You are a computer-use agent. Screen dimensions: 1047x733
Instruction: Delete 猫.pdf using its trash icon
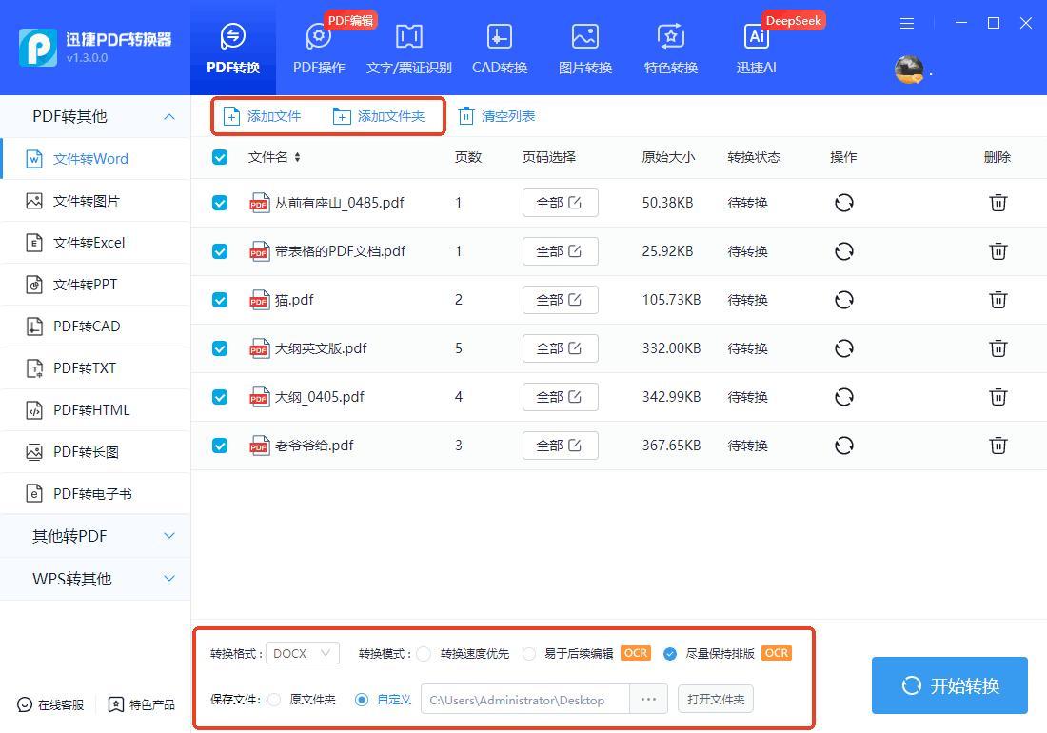(x=998, y=300)
